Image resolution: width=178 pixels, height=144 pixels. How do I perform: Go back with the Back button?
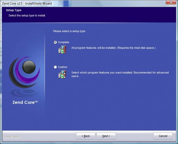click(86, 136)
